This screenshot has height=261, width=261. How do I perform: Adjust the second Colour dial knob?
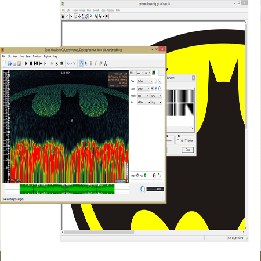coord(160,81)
